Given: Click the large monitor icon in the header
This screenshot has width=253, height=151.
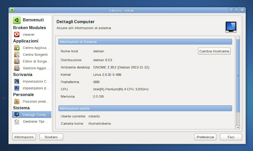Looking at the screenshot, I should click(x=231, y=27).
